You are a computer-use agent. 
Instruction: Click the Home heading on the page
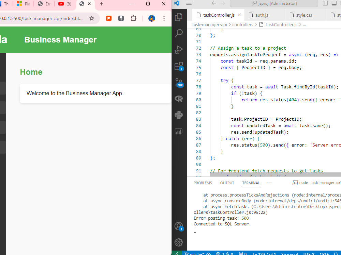point(31,72)
